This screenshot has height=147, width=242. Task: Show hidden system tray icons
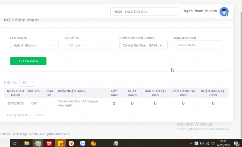191,144
